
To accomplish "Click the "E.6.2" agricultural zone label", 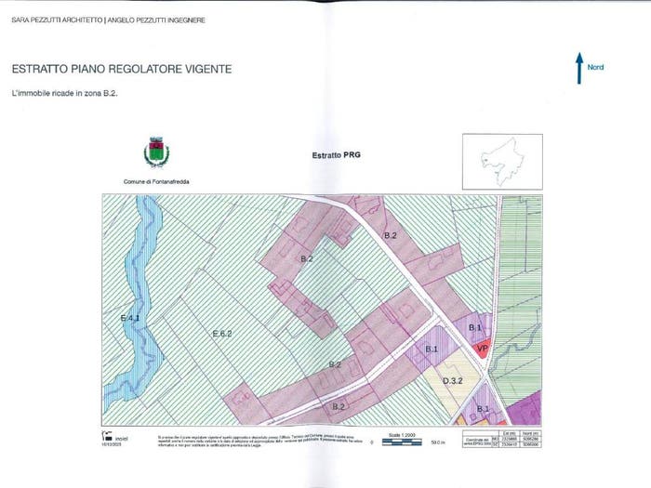I will coord(222,334).
